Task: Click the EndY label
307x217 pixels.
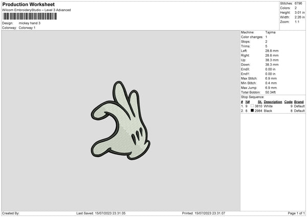Action: (245, 74)
